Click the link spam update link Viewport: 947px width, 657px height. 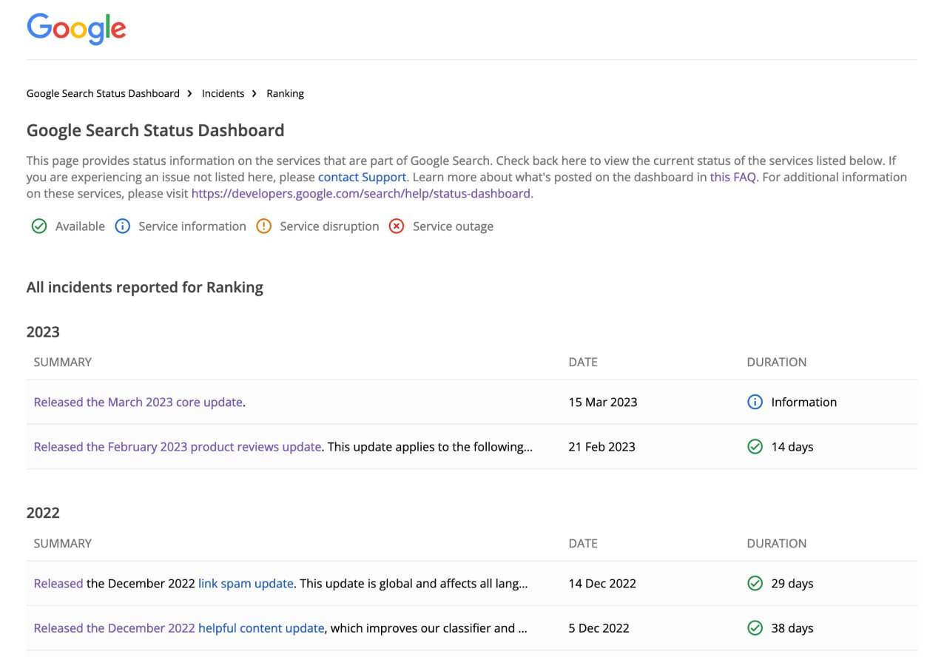pos(246,584)
